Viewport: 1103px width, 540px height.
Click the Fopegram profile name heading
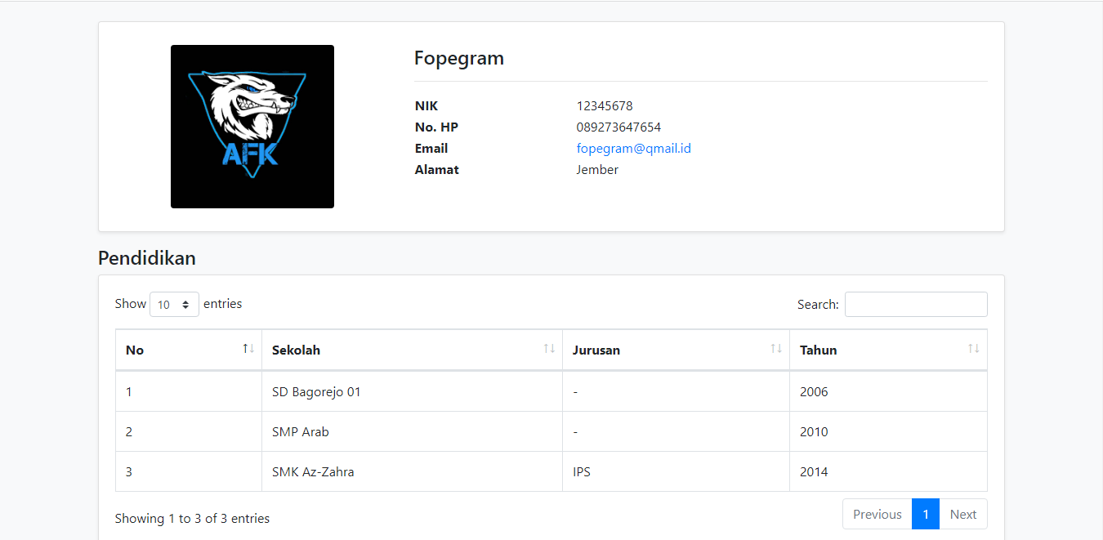pos(459,59)
